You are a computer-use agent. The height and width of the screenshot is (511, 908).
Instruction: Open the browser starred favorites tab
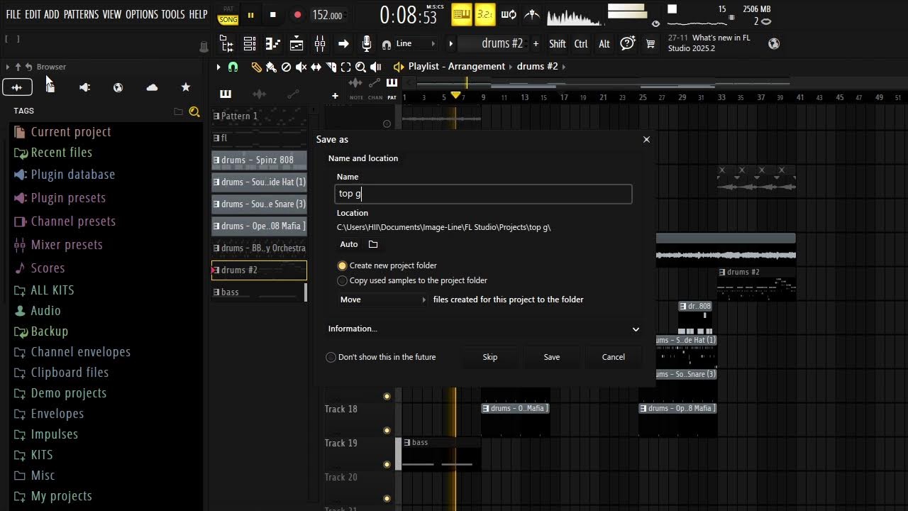(185, 87)
